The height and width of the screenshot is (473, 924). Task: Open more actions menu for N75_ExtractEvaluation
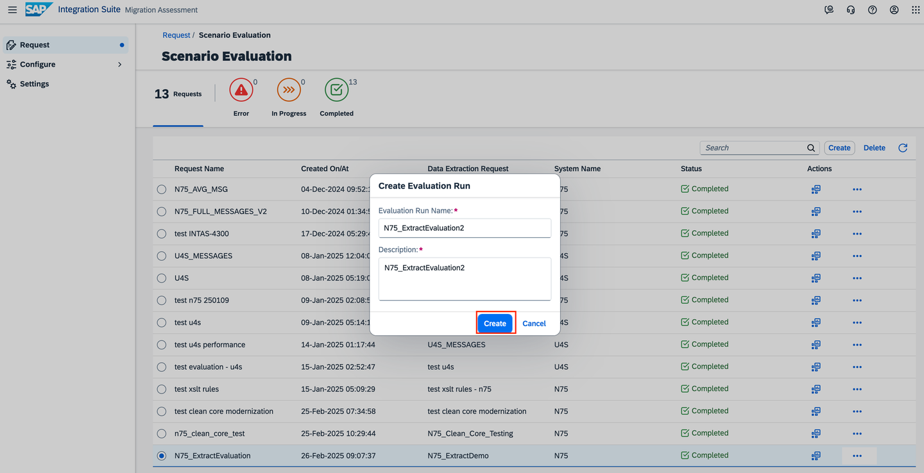(x=857, y=456)
